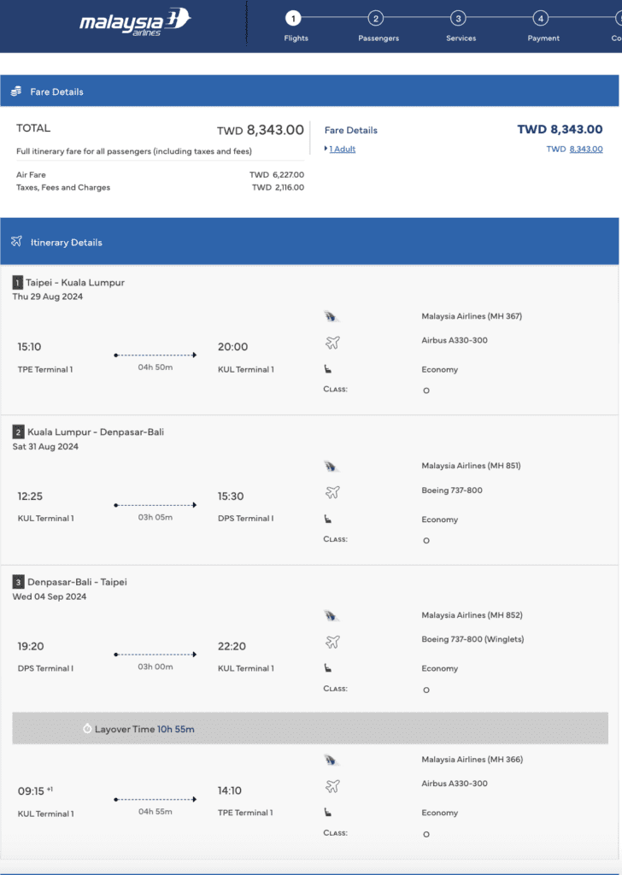The width and height of the screenshot is (622, 875).
Task: Click the segment 3 Denpasar-Bali - Taipei heading
Action: (70, 582)
